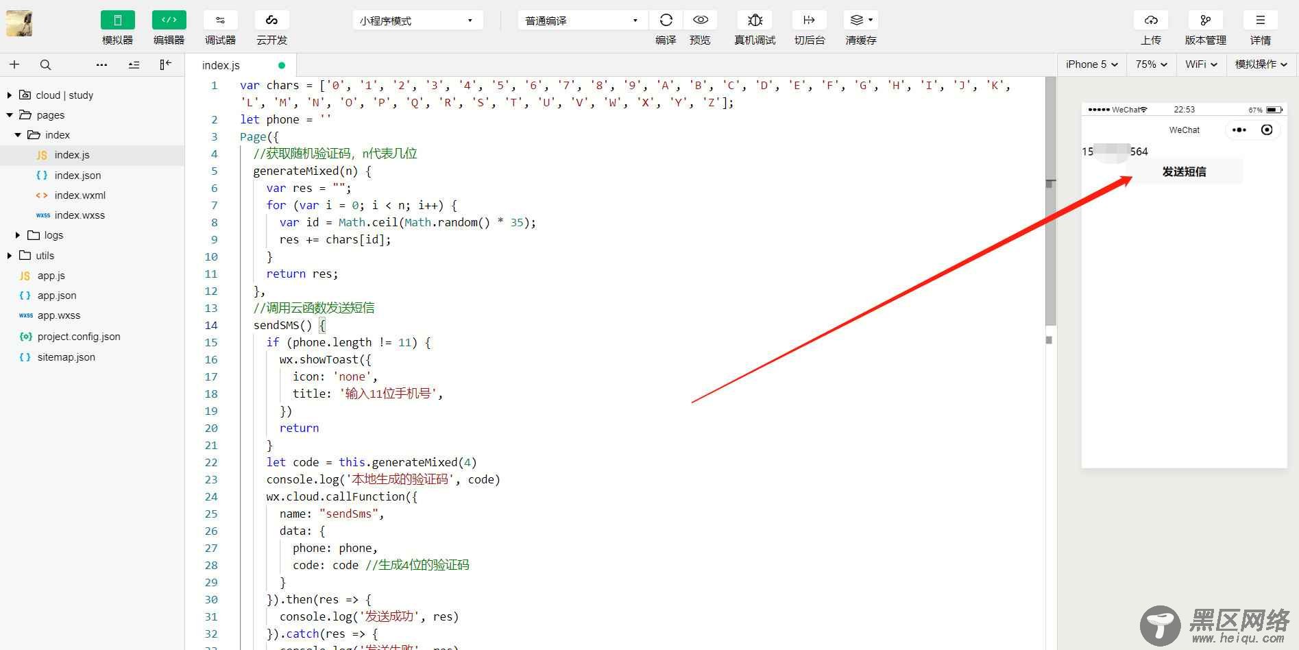Add a new file with plus icon

[x=14, y=64]
